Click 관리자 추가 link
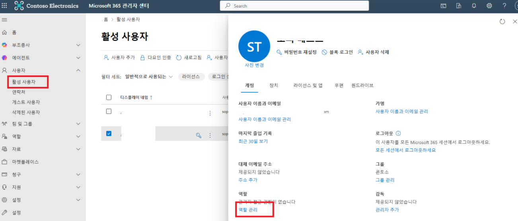 pos(387,209)
